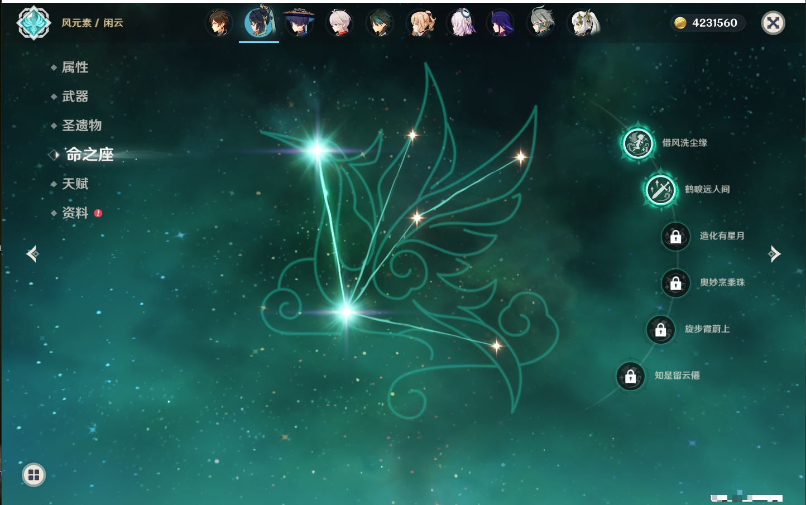Viewport: 806px width, 505px height.
Task: Click the small star at the right wing tip
Action: click(x=520, y=157)
